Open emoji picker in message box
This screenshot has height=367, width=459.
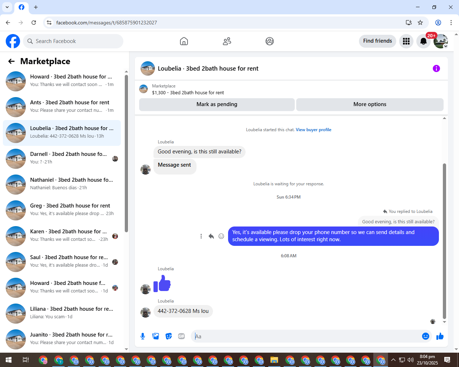(426, 336)
